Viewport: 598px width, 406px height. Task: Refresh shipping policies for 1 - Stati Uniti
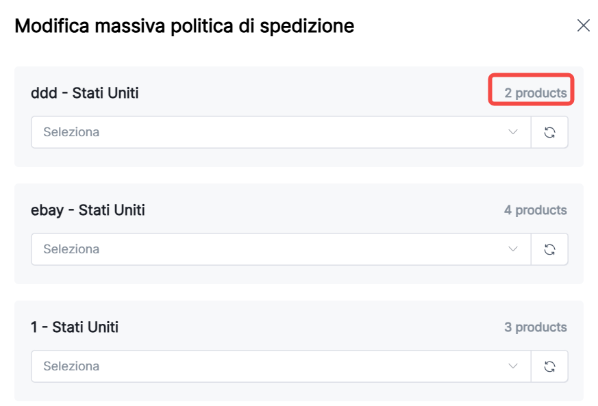549,366
